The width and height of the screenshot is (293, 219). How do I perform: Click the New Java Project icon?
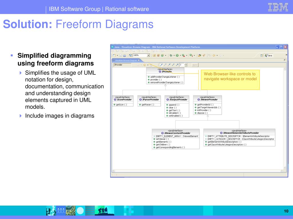(154, 55)
